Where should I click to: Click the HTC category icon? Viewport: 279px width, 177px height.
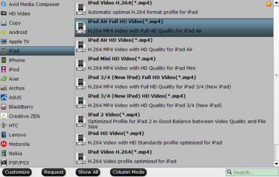pos(3,125)
